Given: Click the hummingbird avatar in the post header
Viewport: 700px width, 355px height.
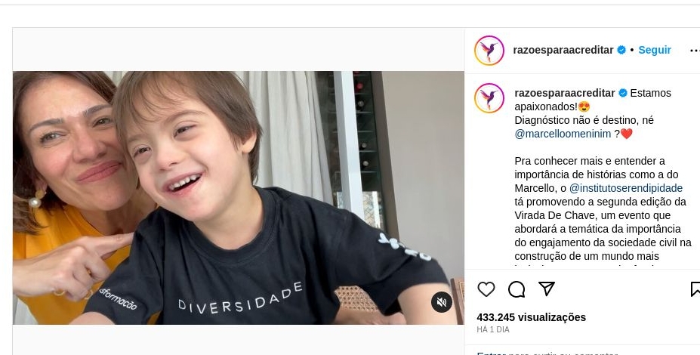Looking at the screenshot, I should [489, 51].
